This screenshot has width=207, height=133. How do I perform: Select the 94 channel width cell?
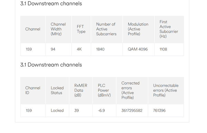[x=53, y=49]
